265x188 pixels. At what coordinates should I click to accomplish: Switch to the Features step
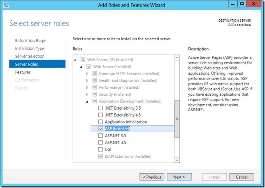tap(23, 72)
